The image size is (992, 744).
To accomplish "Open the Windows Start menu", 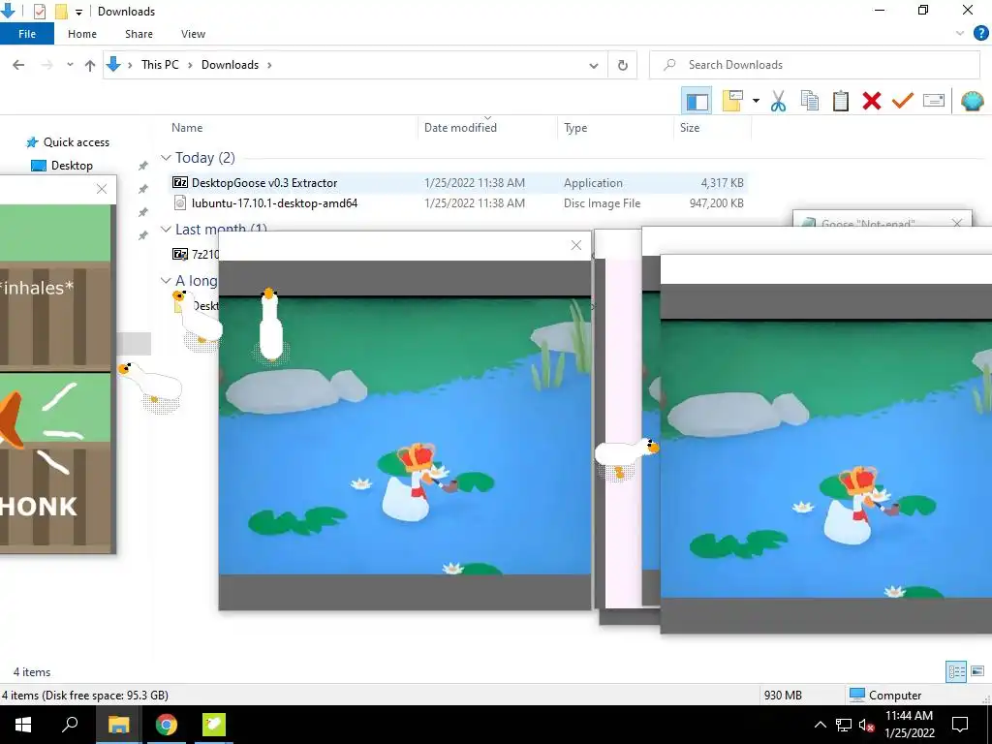I will 23,725.
